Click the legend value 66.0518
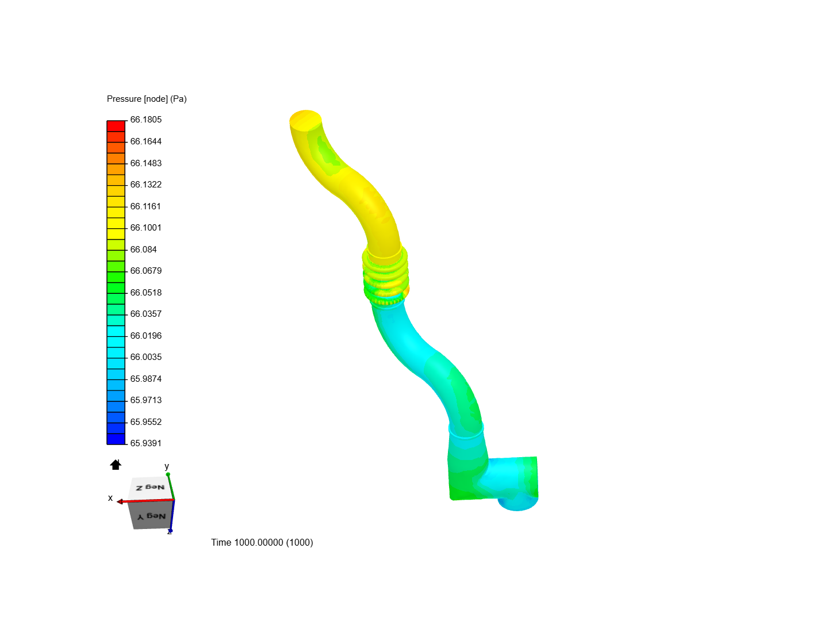 pos(146,293)
